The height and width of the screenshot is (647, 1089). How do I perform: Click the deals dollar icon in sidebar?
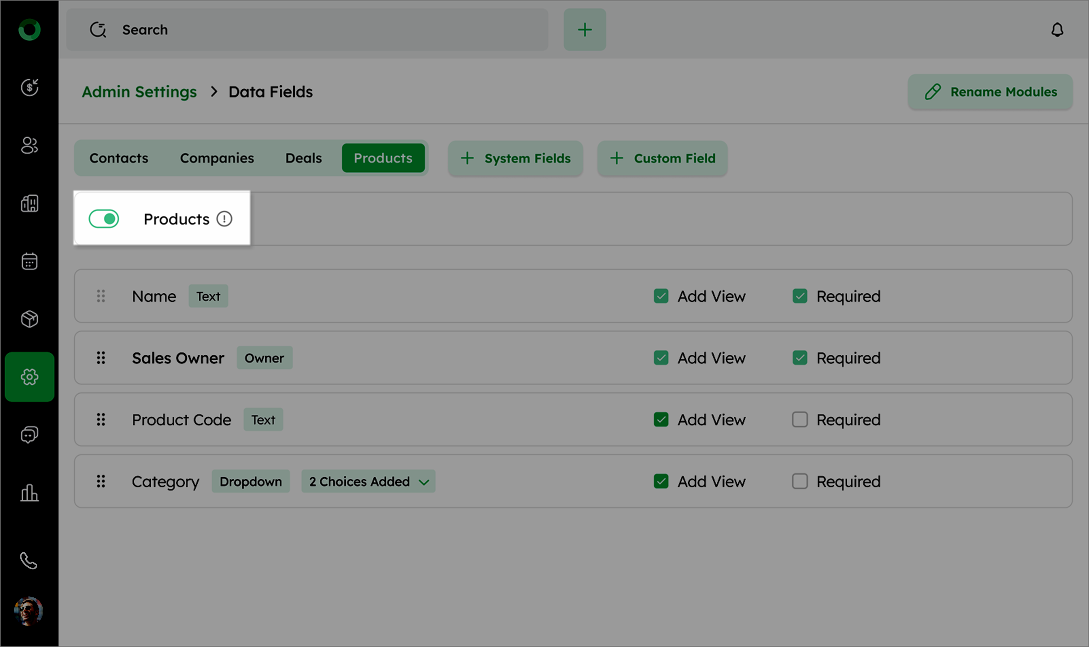[30, 87]
